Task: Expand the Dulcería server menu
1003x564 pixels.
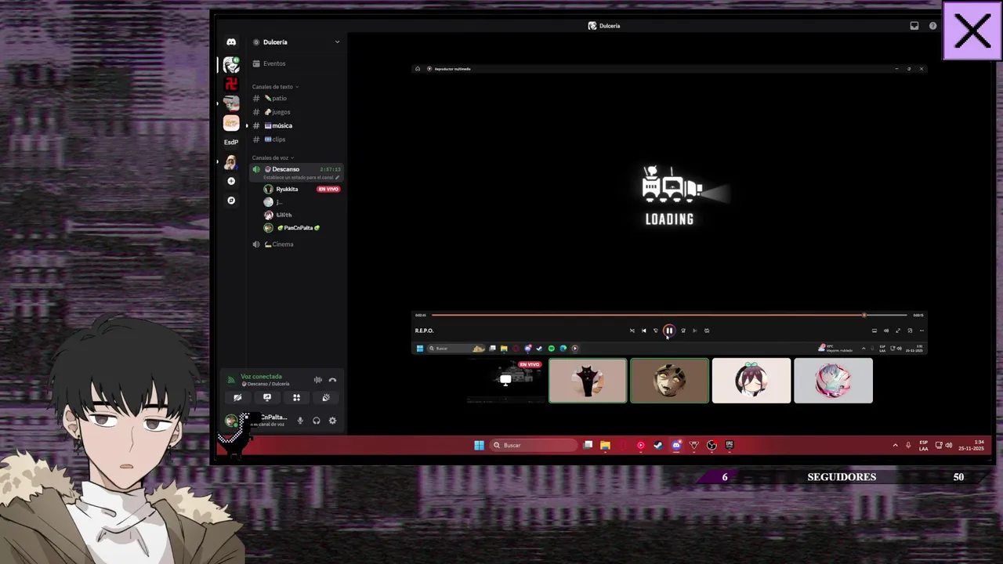Action: [x=338, y=42]
